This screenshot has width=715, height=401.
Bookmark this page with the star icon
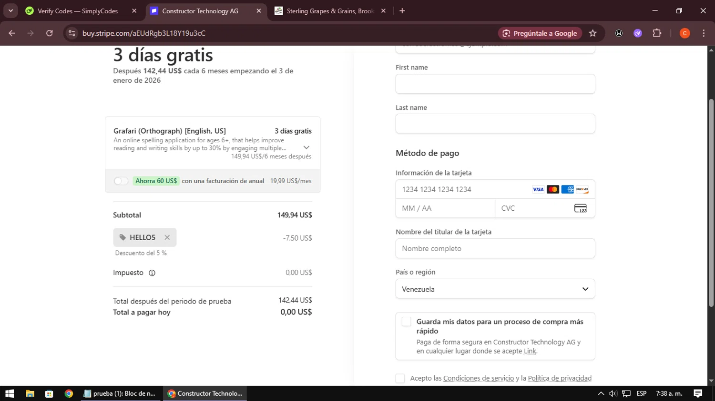point(592,33)
